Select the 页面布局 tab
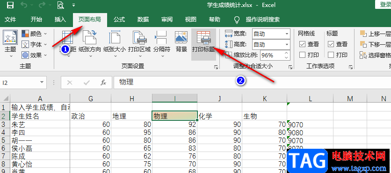The width and height of the screenshot is (391, 173). [90, 20]
